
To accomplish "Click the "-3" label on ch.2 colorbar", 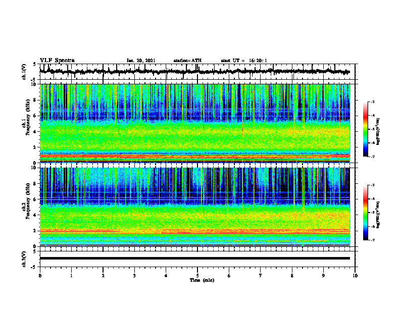I will point(372,185).
